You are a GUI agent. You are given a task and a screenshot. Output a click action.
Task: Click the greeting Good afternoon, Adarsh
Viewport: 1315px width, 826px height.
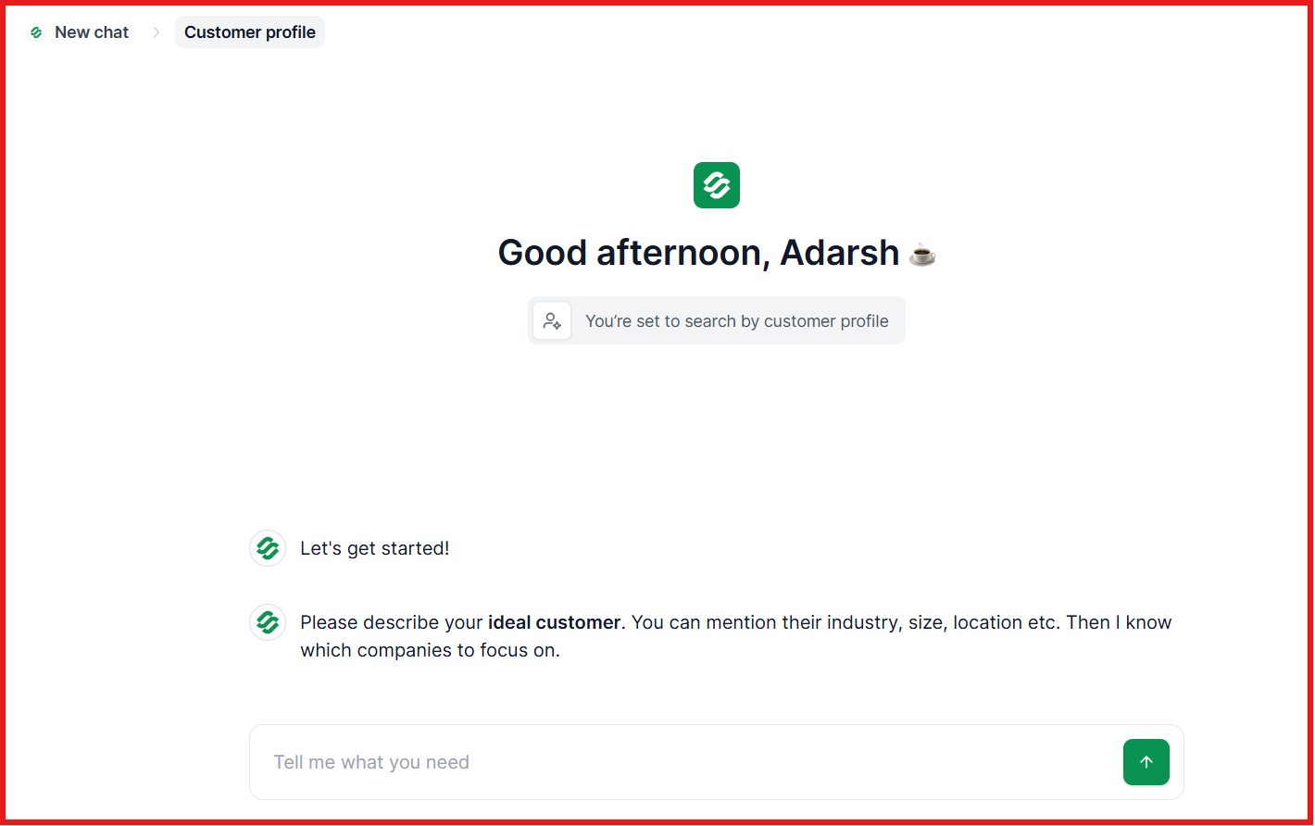coord(698,252)
